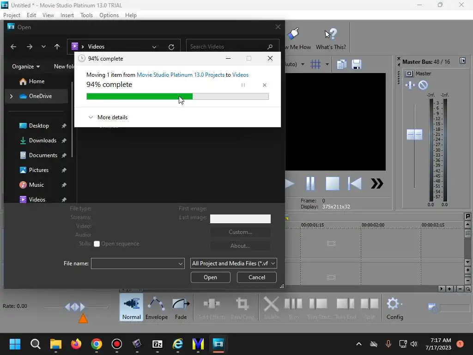Open the File name combo dropdown
The height and width of the screenshot is (355, 473).
click(181, 263)
